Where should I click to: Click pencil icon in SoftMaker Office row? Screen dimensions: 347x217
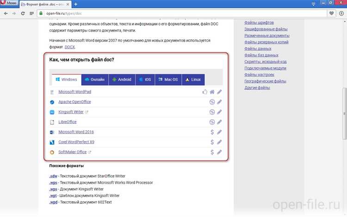point(219,152)
